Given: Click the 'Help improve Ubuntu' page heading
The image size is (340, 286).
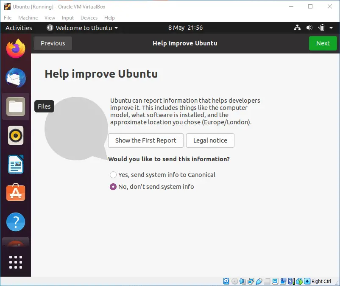Looking at the screenshot, I should click(101, 74).
